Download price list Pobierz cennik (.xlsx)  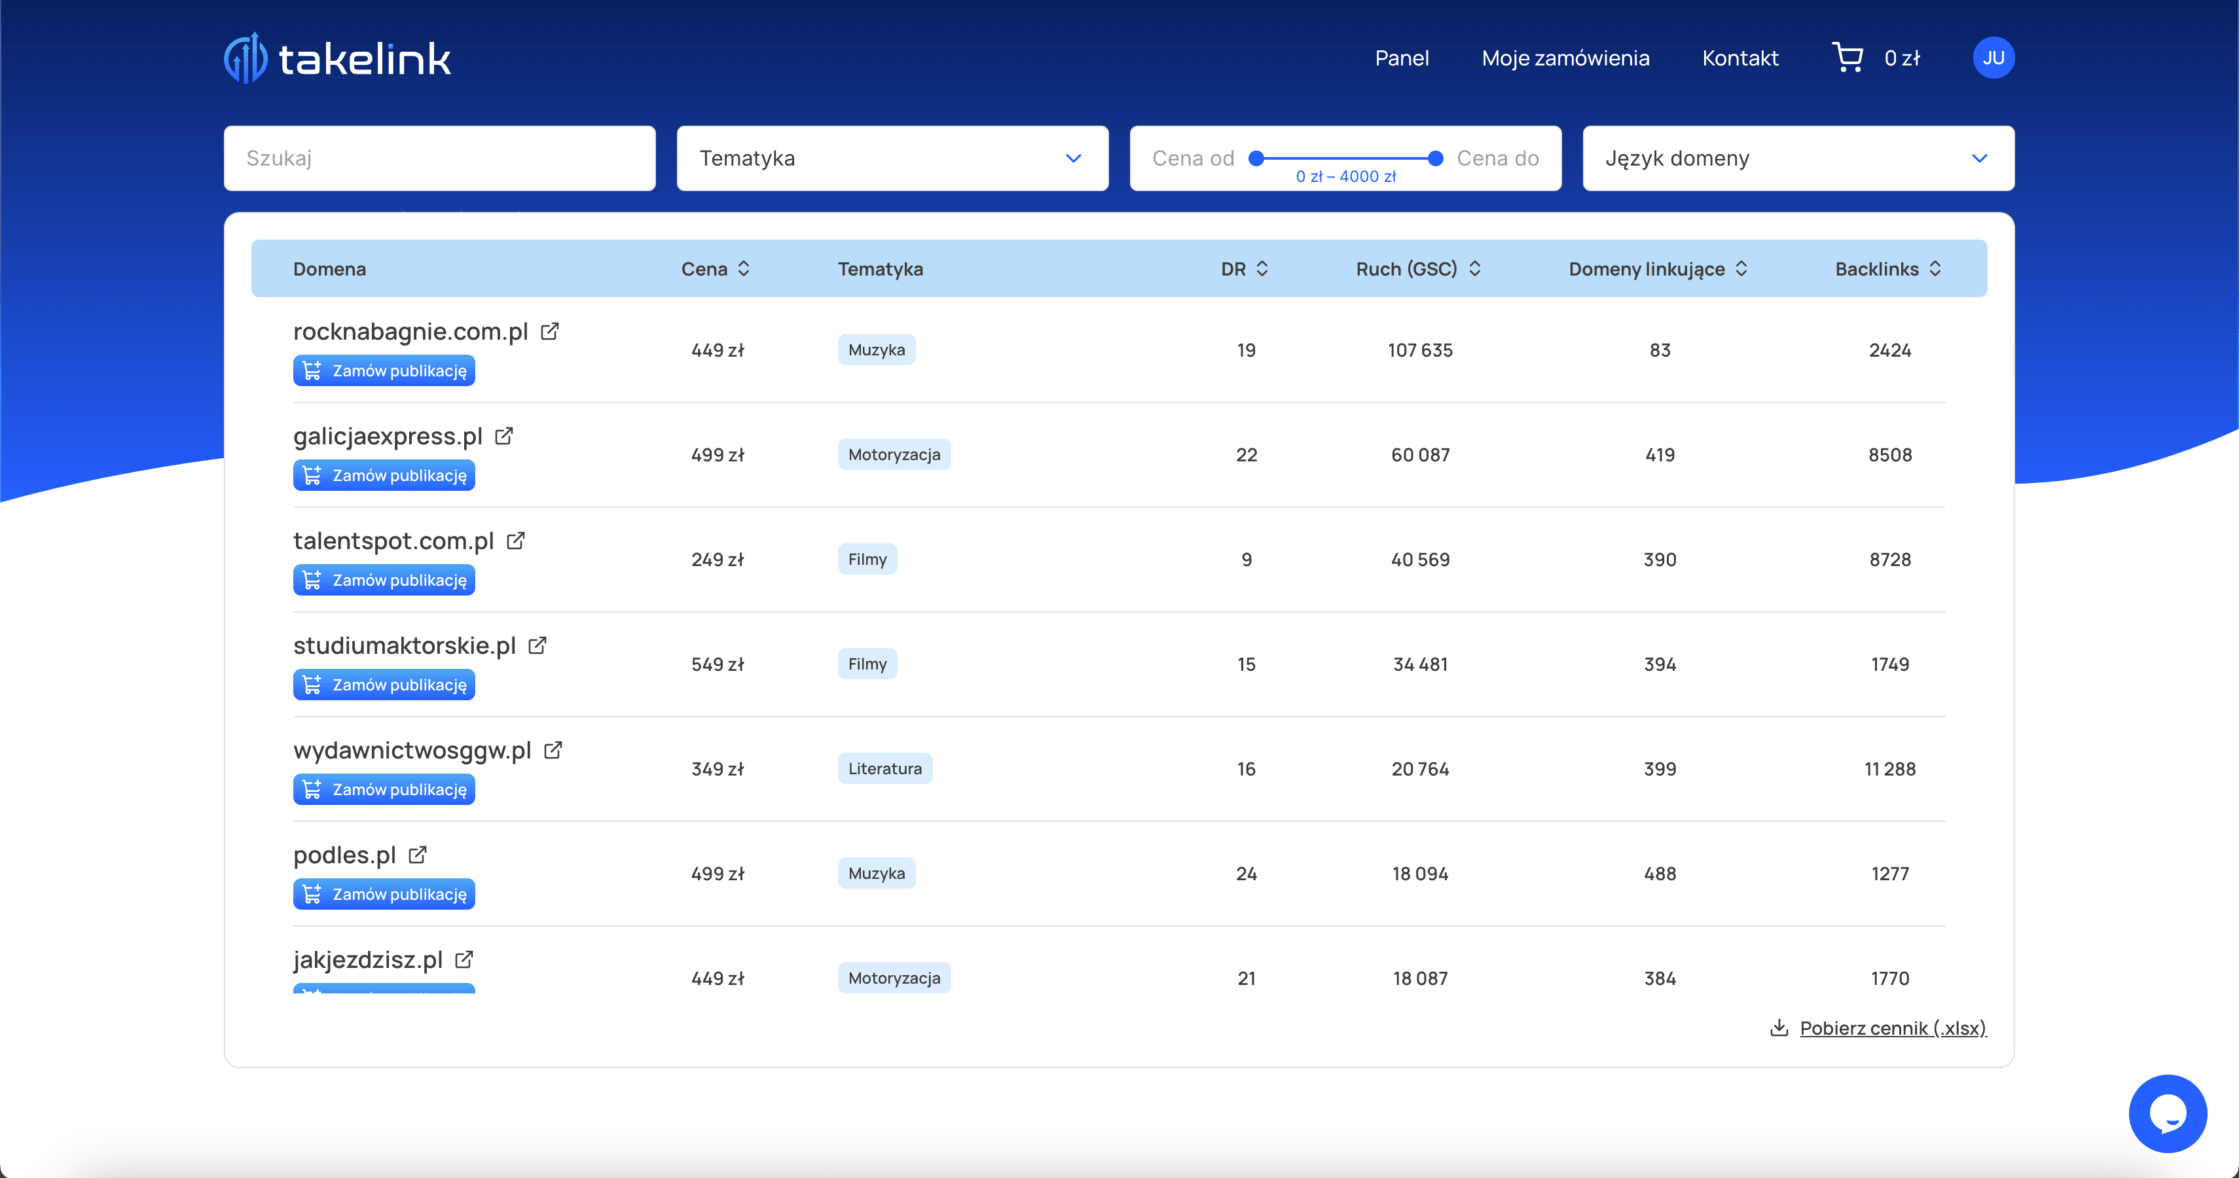coord(1892,1027)
